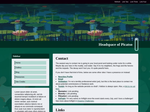Open the ArtStation link

(x=62, y=82)
